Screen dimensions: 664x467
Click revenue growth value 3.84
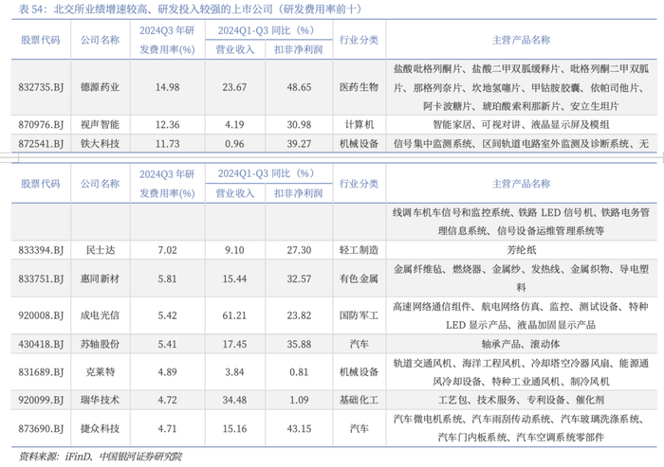click(x=234, y=372)
